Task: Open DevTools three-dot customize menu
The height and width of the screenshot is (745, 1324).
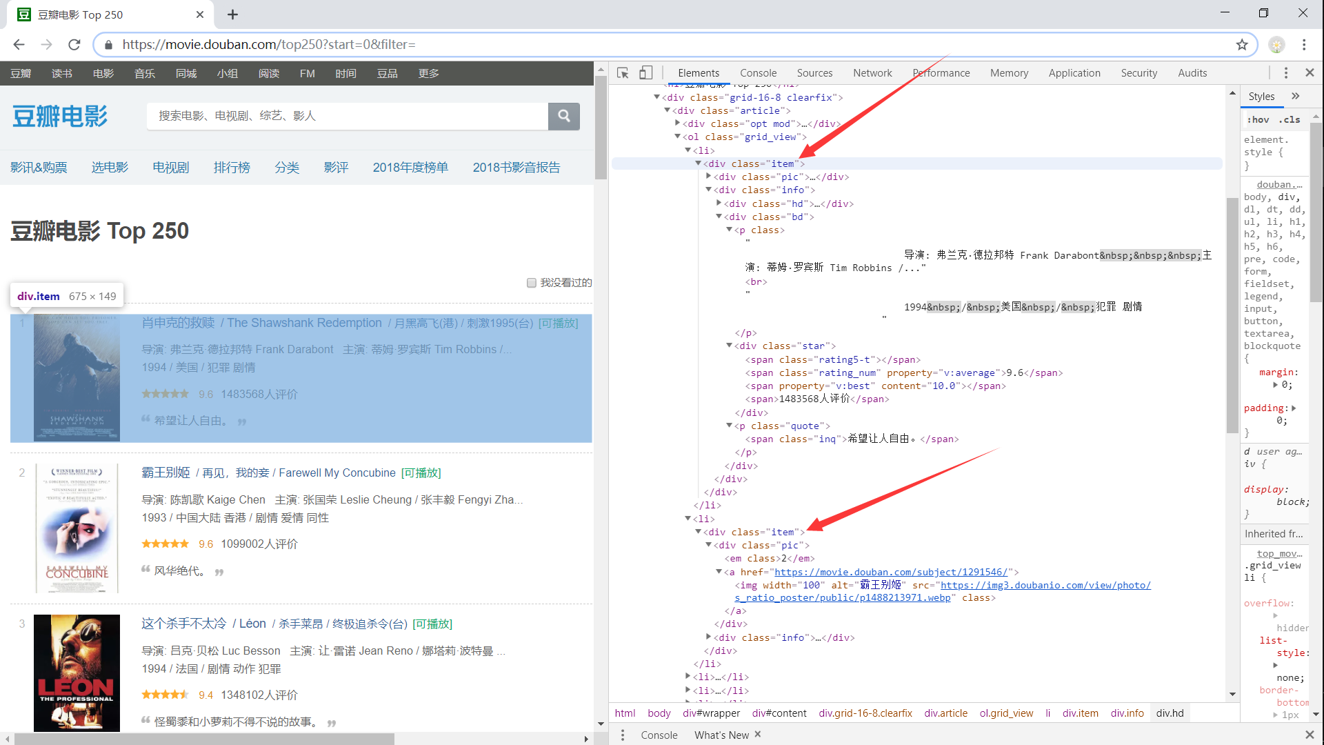Action: pos(1285,72)
